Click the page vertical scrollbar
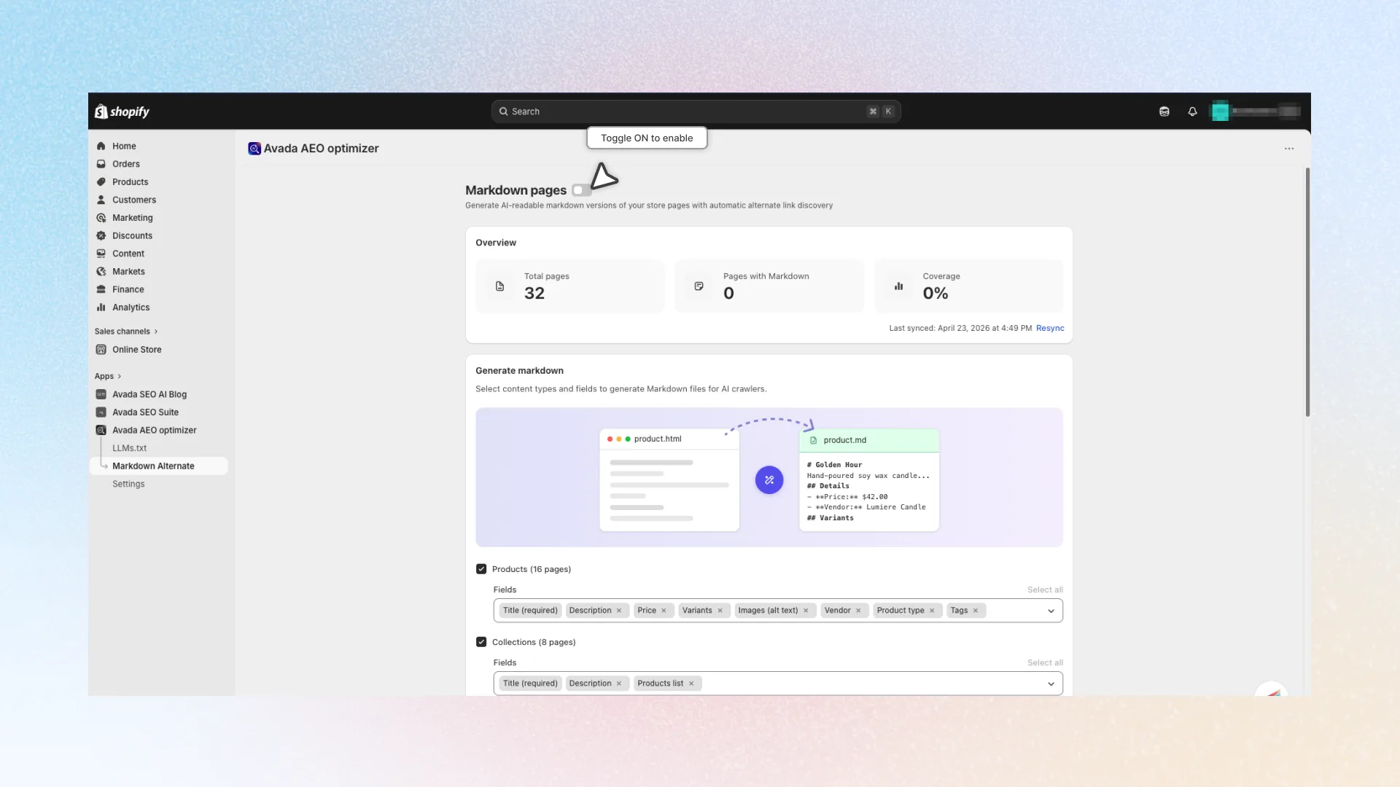 click(x=1307, y=292)
